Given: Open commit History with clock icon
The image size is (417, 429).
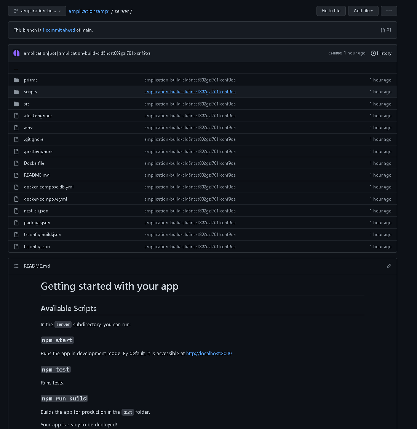Looking at the screenshot, I should [x=381, y=53].
